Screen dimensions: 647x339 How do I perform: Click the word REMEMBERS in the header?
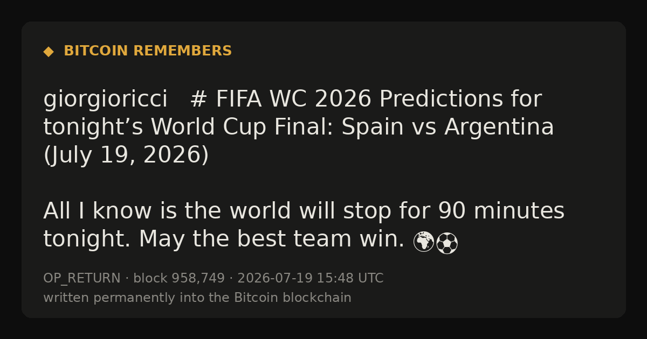[183, 51]
